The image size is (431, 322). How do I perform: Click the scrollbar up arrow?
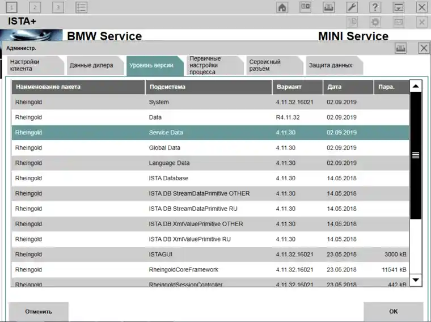point(416,86)
